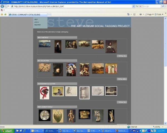Open the MMA PAINTINGS set header
Screen dimensions: 167x133
click(x=57, y=37)
